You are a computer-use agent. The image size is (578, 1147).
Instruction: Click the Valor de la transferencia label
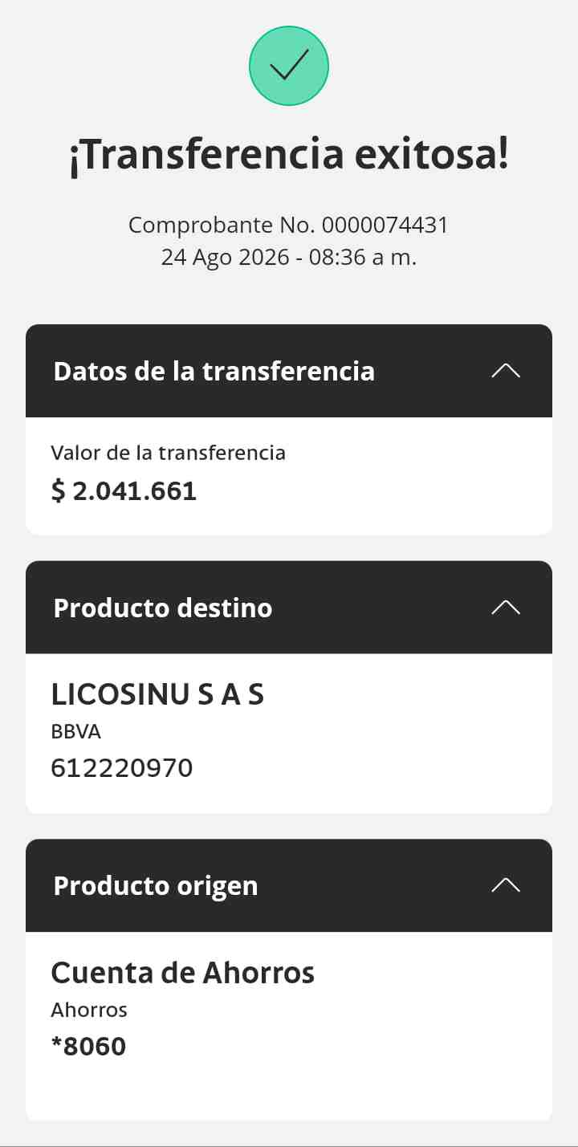[x=168, y=453]
